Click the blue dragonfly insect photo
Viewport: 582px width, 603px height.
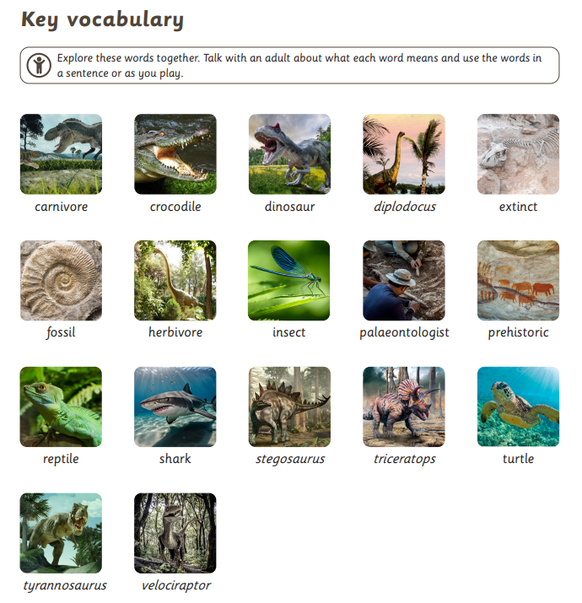click(x=288, y=280)
